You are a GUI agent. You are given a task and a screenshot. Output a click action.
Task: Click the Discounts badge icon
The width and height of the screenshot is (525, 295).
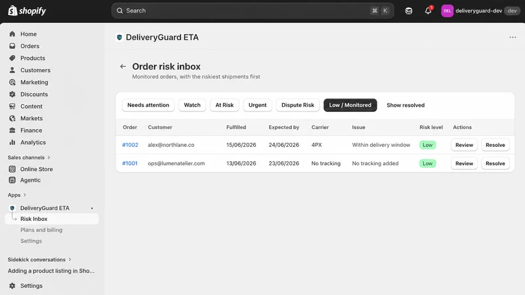(x=12, y=94)
